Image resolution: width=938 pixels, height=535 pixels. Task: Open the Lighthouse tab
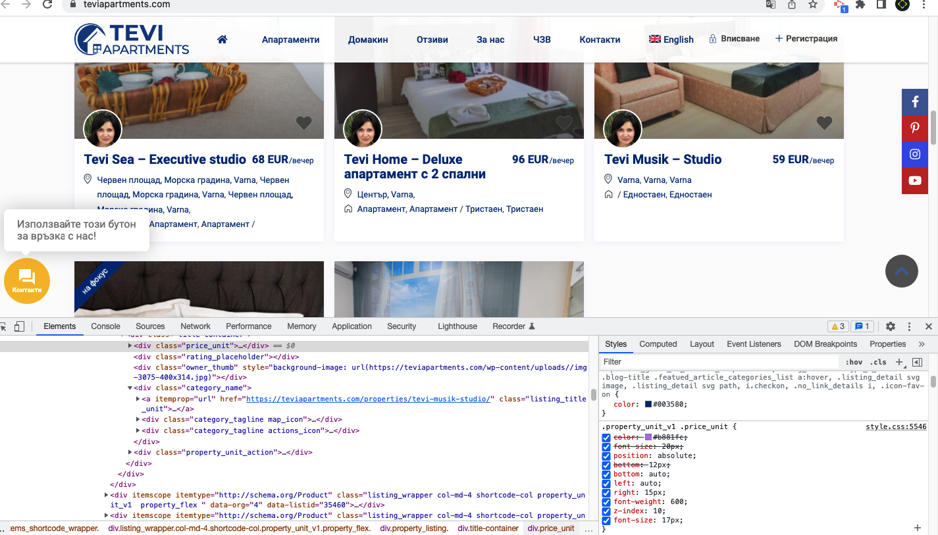tap(457, 326)
